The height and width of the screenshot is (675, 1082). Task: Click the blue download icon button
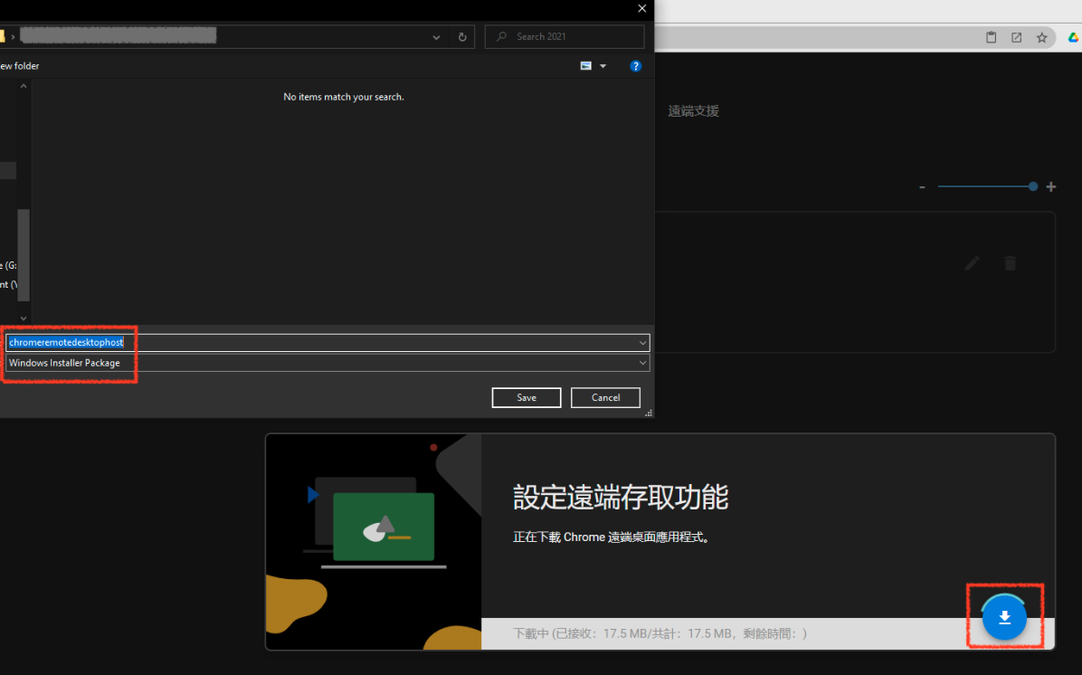click(1004, 617)
